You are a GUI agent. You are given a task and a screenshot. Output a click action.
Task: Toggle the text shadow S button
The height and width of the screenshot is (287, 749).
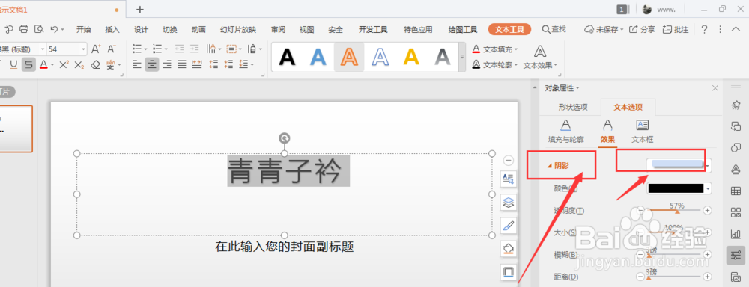click(28, 64)
